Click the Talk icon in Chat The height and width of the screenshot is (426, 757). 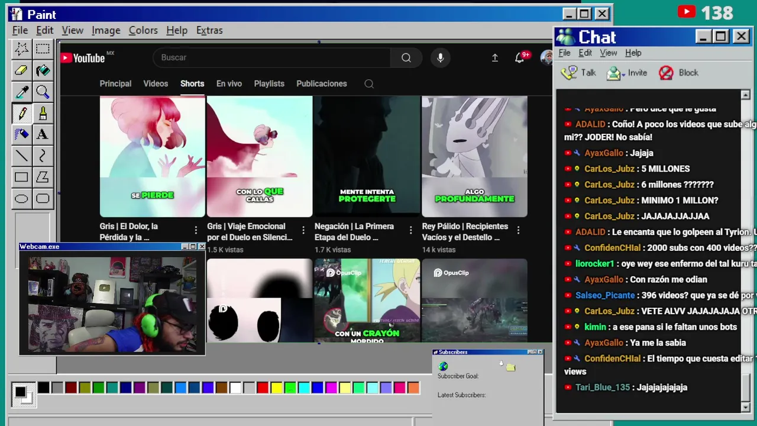click(x=569, y=73)
